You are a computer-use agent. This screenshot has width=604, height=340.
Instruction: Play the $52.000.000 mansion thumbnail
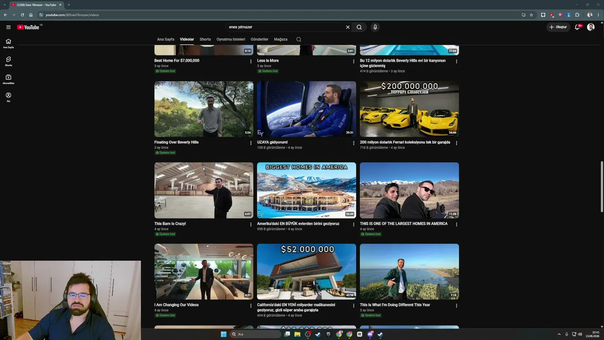click(x=307, y=272)
